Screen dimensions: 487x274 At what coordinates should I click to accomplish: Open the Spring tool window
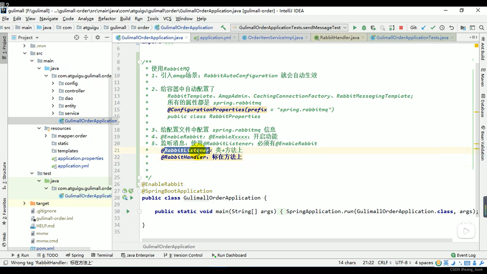[x=75, y=255]
